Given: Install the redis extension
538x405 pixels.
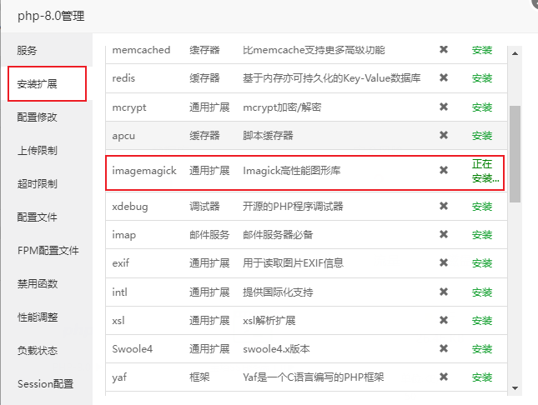Looking at the screenshot, I should tap(482, 78).
